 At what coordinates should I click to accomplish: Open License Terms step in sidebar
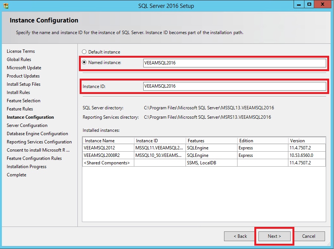tap(21, 51)
